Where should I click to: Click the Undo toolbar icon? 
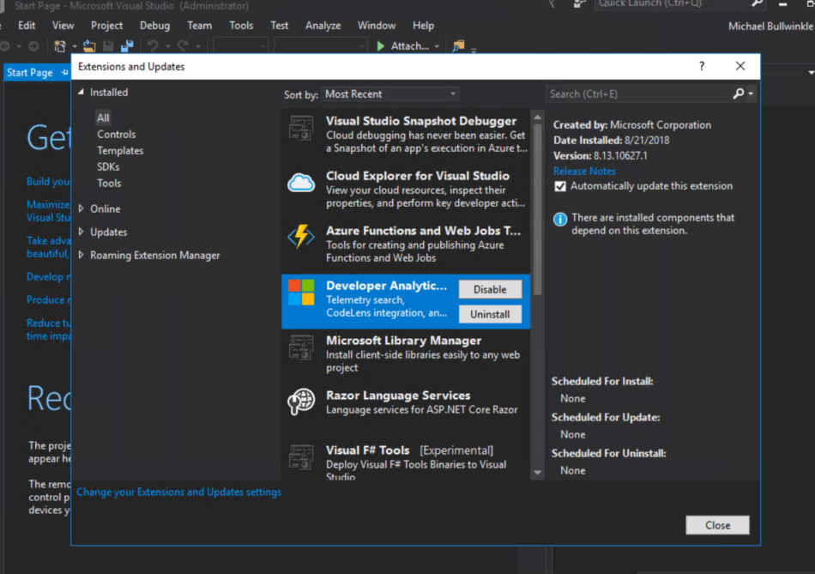pos(153,46)
